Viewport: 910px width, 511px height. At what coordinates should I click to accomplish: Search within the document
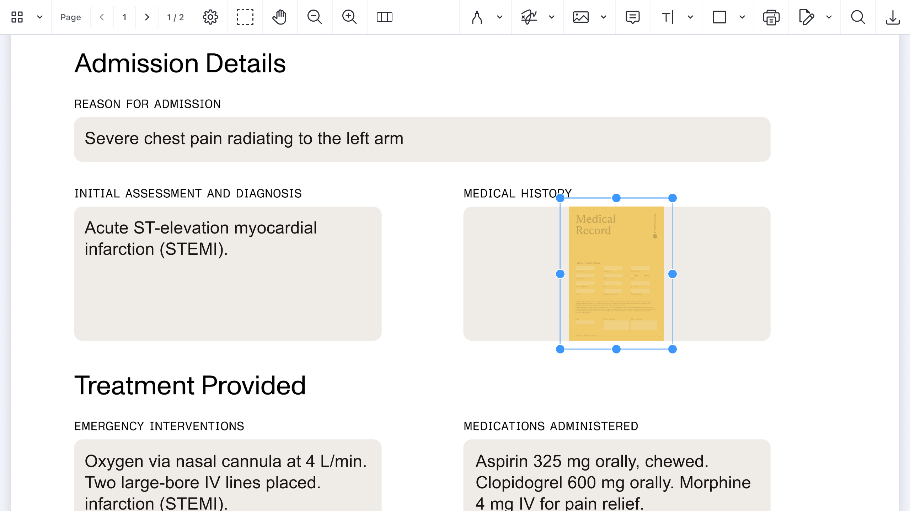coord(858,17)
